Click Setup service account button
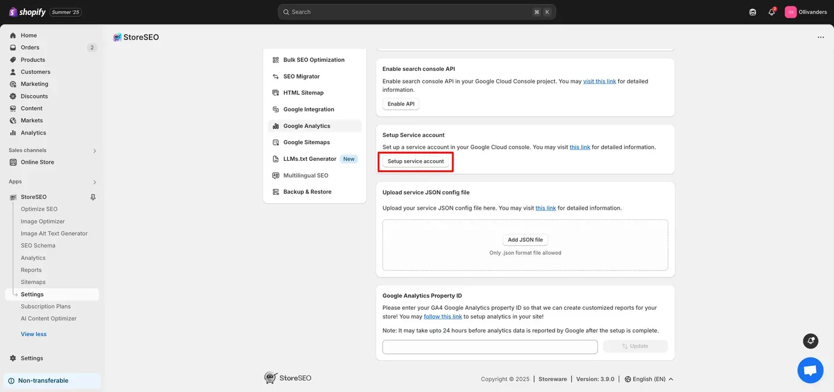The height and width of the screenshot is (392, 834). [416, 161]
